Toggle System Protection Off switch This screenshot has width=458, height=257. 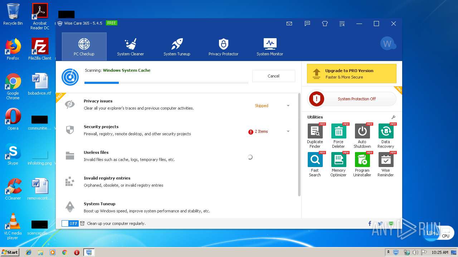click(x=352, y=99)
